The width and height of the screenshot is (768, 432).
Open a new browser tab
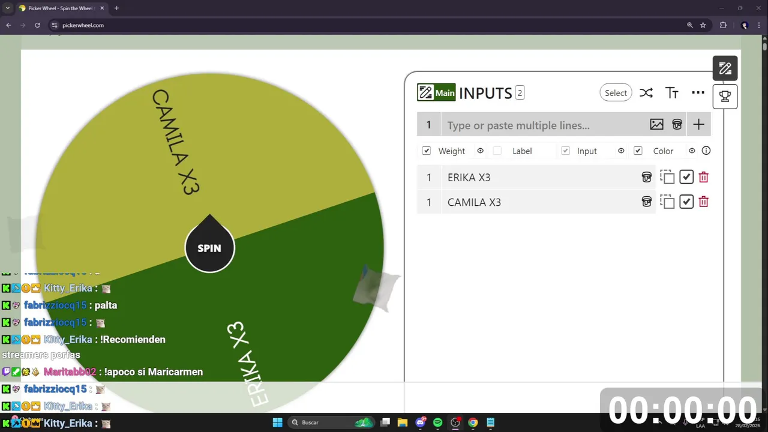pyautogui.click(x=116, y=8)
